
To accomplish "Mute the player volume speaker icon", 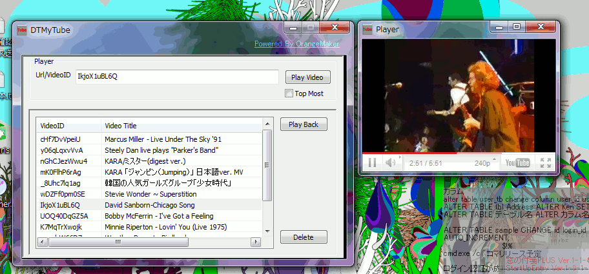I will click(391, 162).
